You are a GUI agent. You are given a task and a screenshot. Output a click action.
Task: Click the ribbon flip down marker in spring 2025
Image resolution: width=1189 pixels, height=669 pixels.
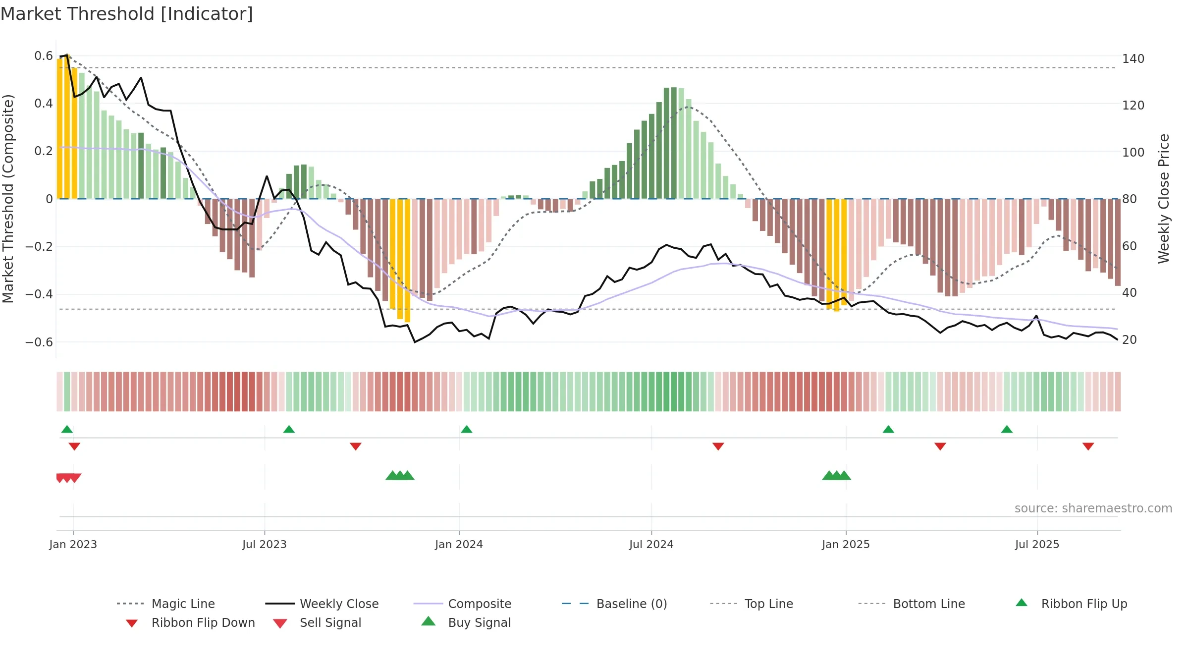[x=940, y=446]
